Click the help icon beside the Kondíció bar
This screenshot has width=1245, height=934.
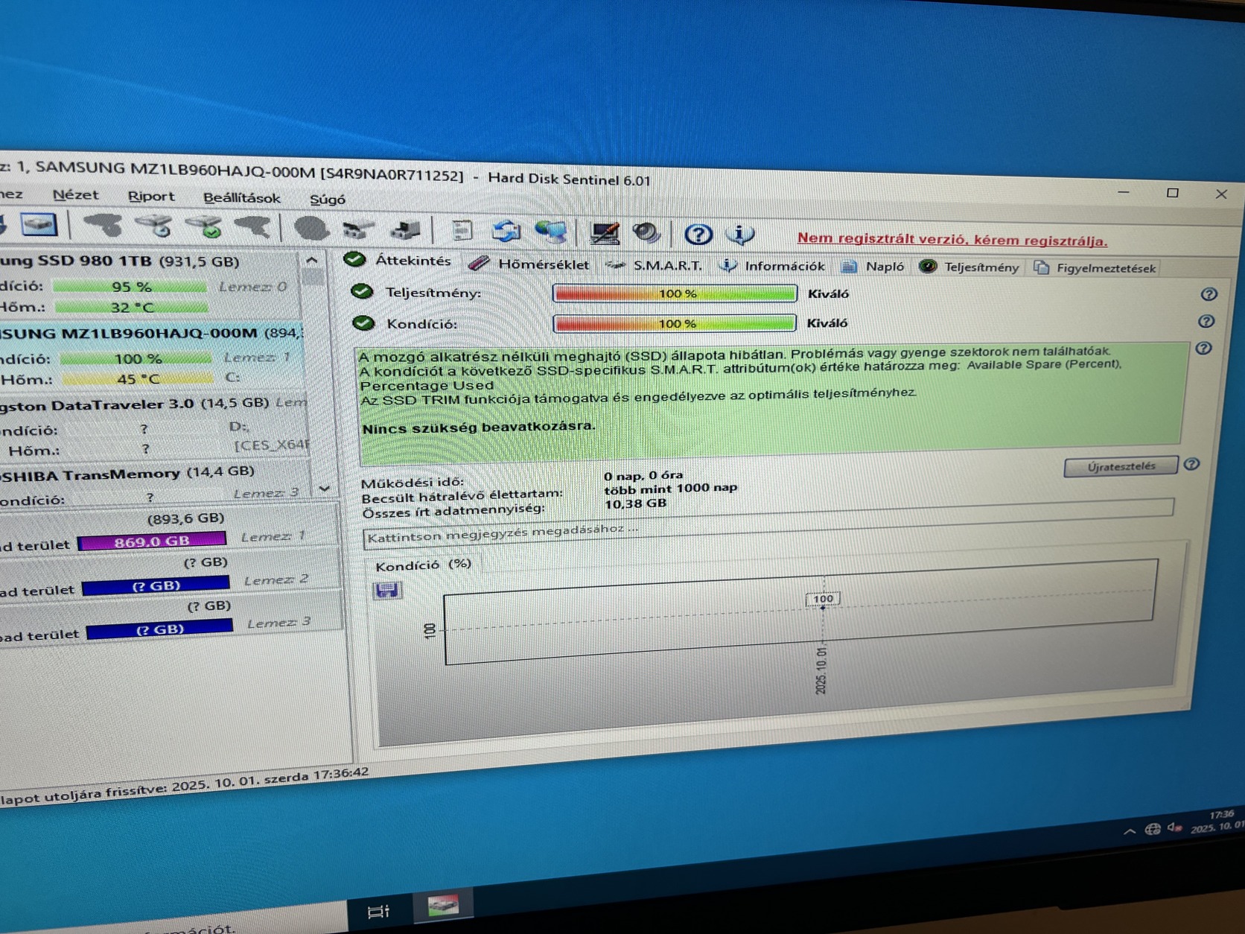click(x=1206, y=321)
